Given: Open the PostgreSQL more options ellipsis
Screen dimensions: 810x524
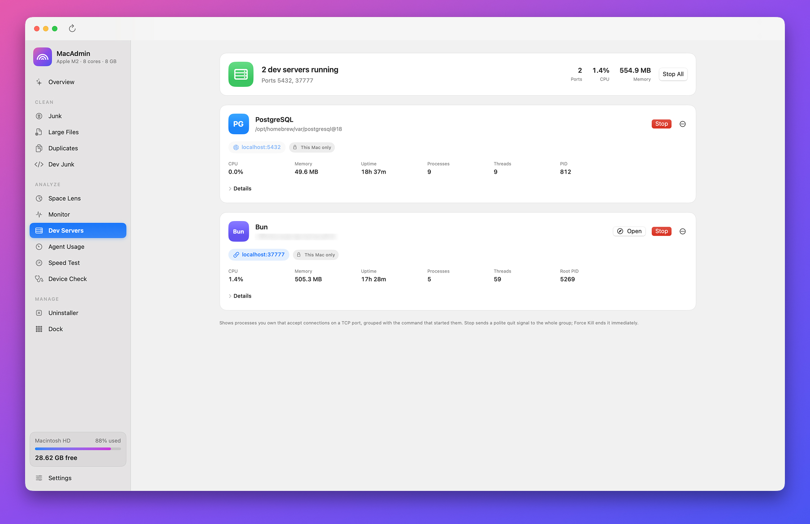Looking at the screenshot, I should [x=683, y=124].
